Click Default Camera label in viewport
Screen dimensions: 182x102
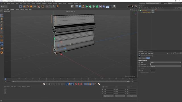[x=70, y=12]
